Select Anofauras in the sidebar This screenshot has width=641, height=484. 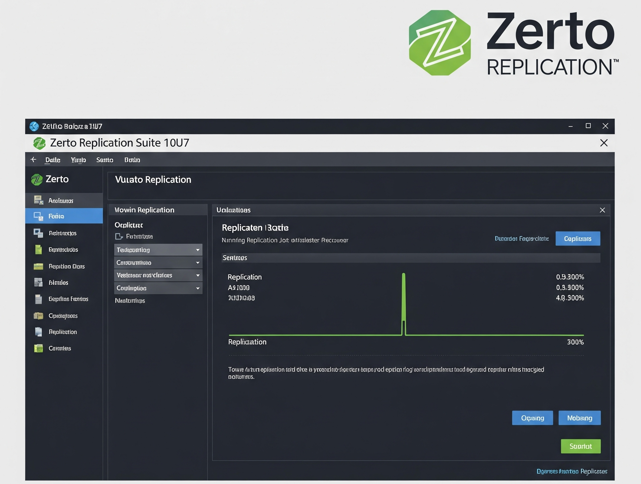click(64, 200)
